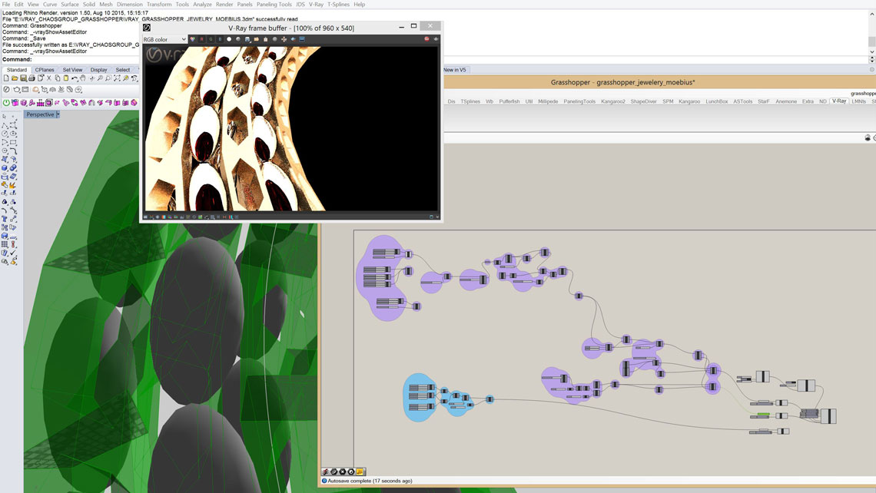The image size is (876, 493).
Task: Open the Help menu
Action: pos(359,4)
